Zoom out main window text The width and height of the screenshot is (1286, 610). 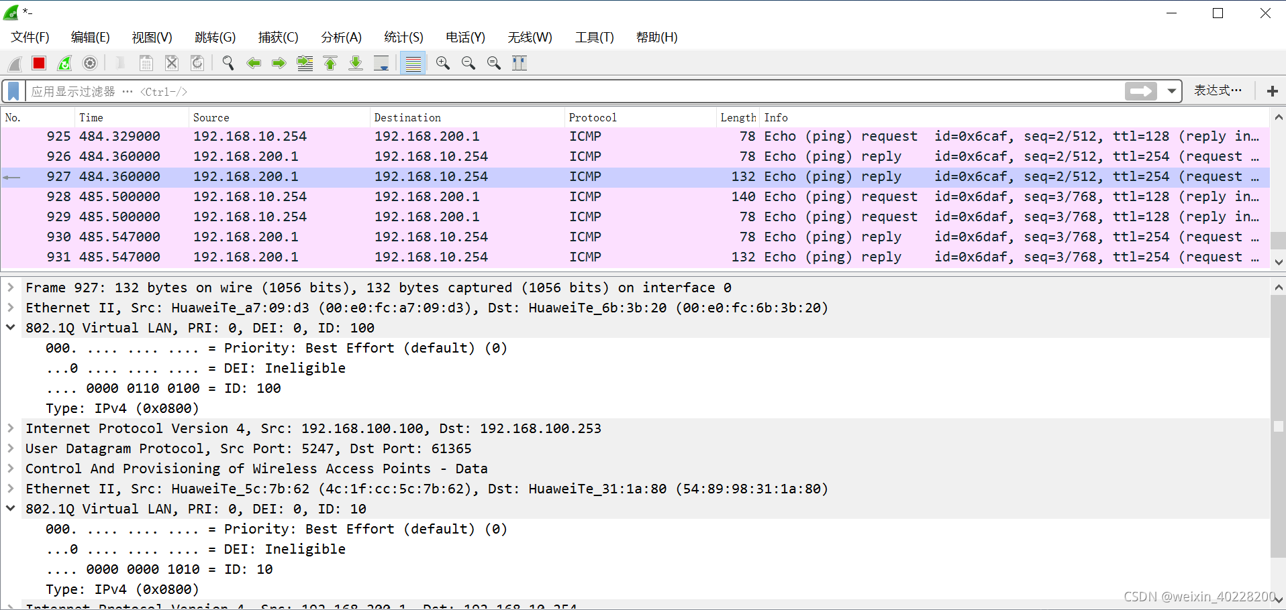[x=468, y=63]
